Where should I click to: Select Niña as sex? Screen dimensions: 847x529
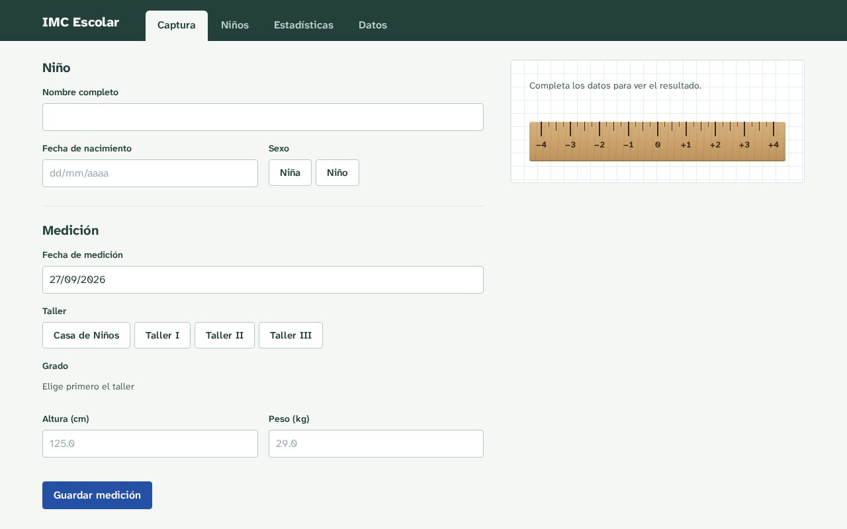[x=290, y=173]
